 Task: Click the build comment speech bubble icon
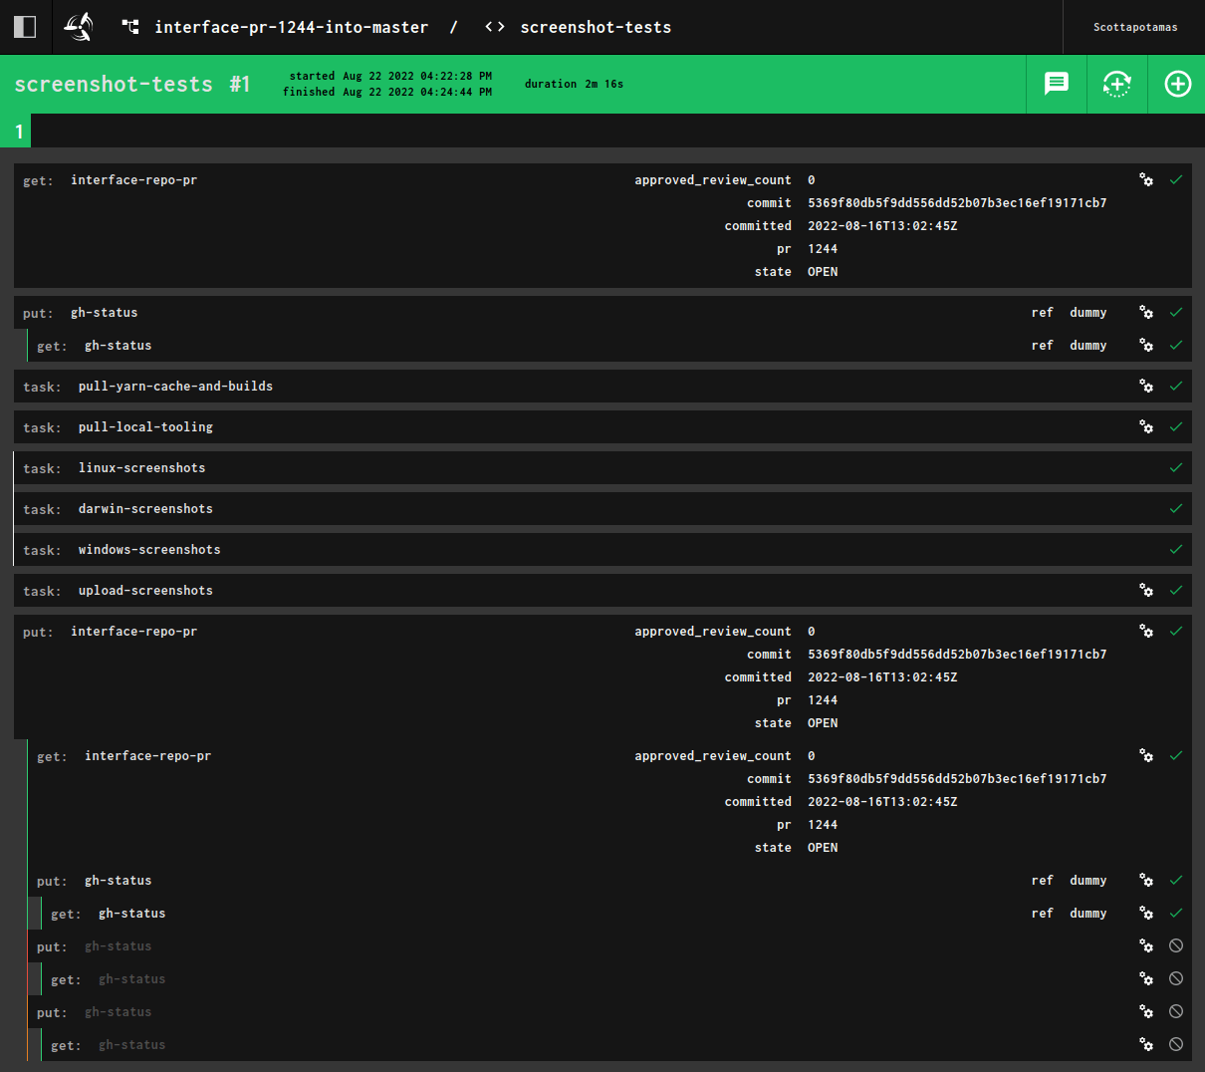click(x=1057, y=84)
